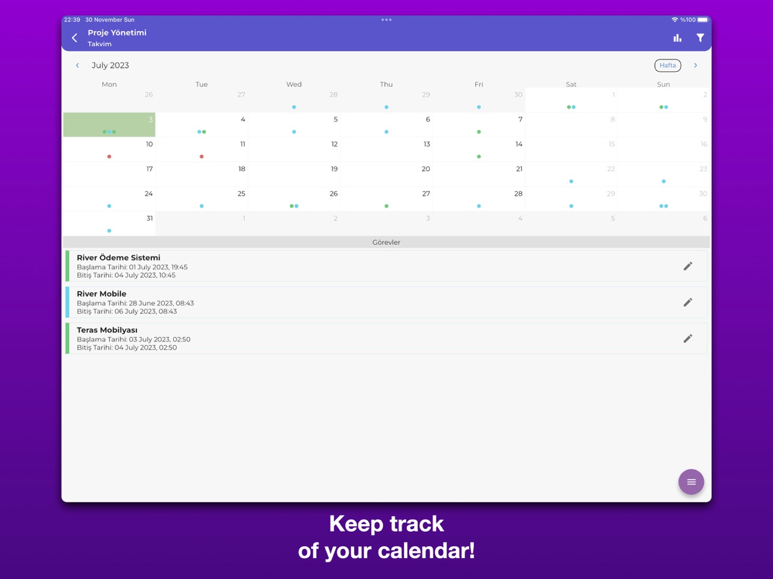Edit the River Mobile task
The image size is (773, 579).
[x=688, y=302]
